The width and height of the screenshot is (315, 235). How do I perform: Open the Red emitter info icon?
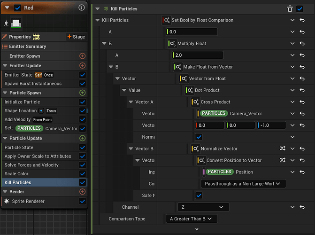(x=81, y=8)
